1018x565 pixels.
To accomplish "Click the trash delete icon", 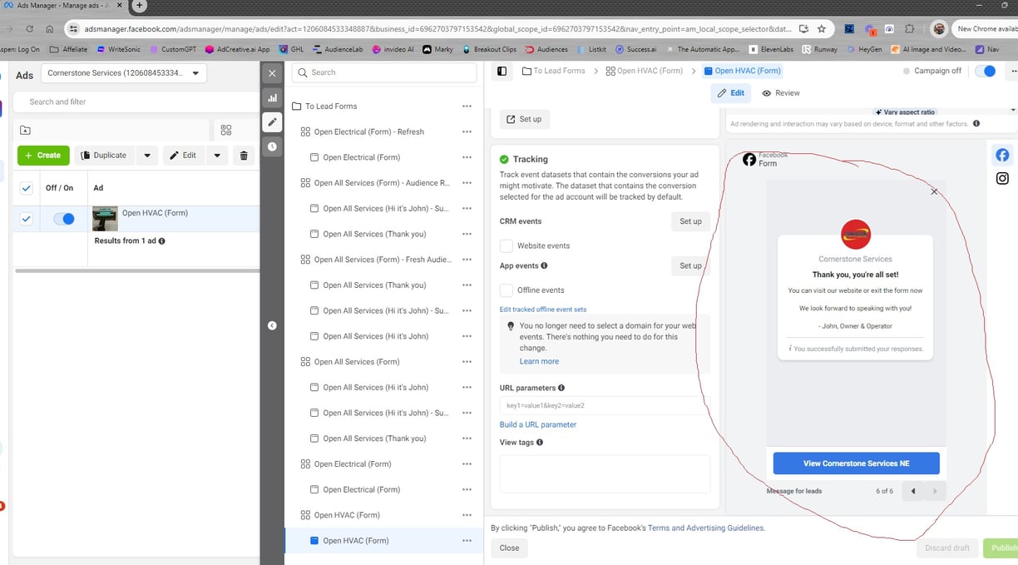I will click(244, 155).
